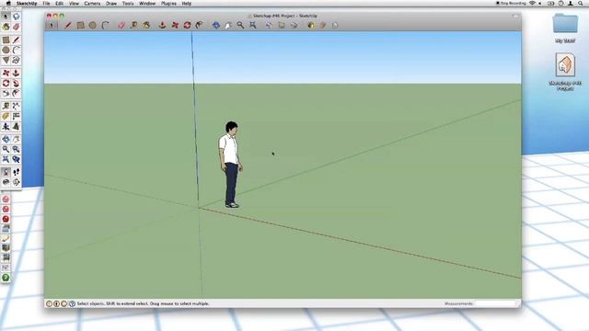589x331 pixels.
Task: Click the Measurements input field
Action: pos(495,303)
